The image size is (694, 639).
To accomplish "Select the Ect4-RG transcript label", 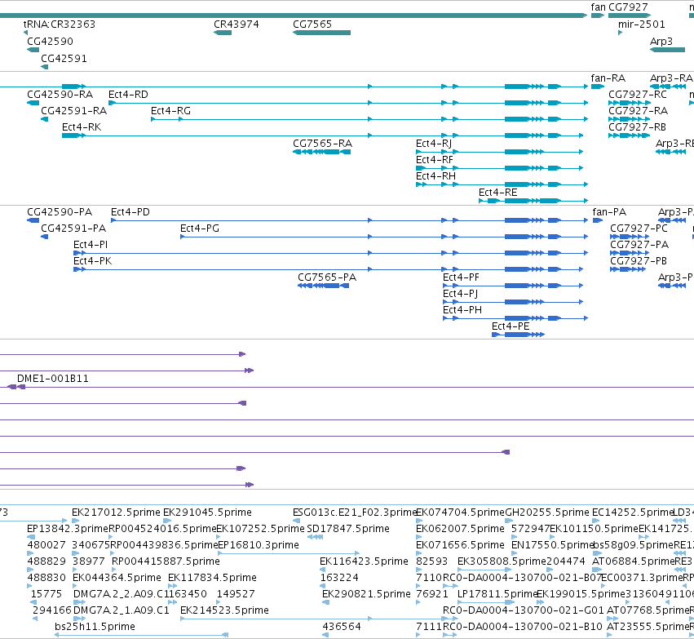I will pos(170,111).
